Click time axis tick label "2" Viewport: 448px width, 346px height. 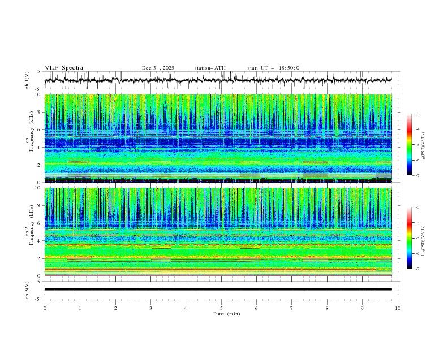(115, 308)
